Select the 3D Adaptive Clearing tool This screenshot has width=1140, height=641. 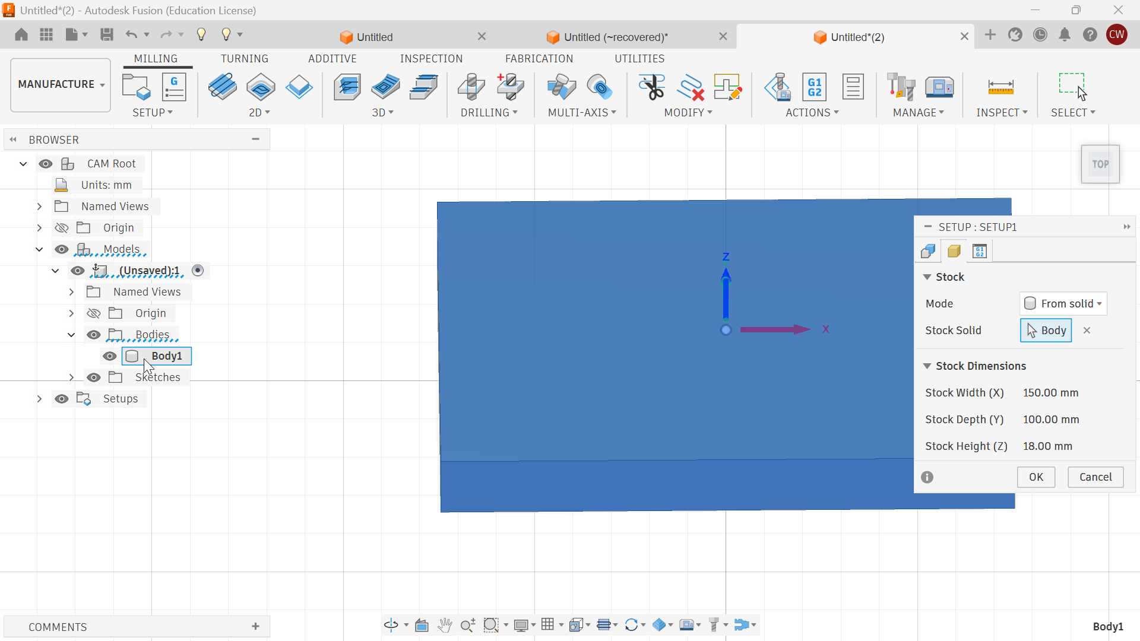coord(348,87)
